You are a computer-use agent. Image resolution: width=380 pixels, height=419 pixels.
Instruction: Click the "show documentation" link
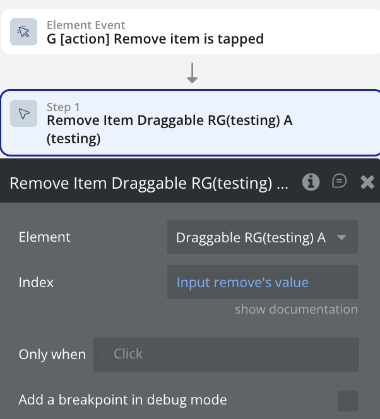[x=296, y=309]
